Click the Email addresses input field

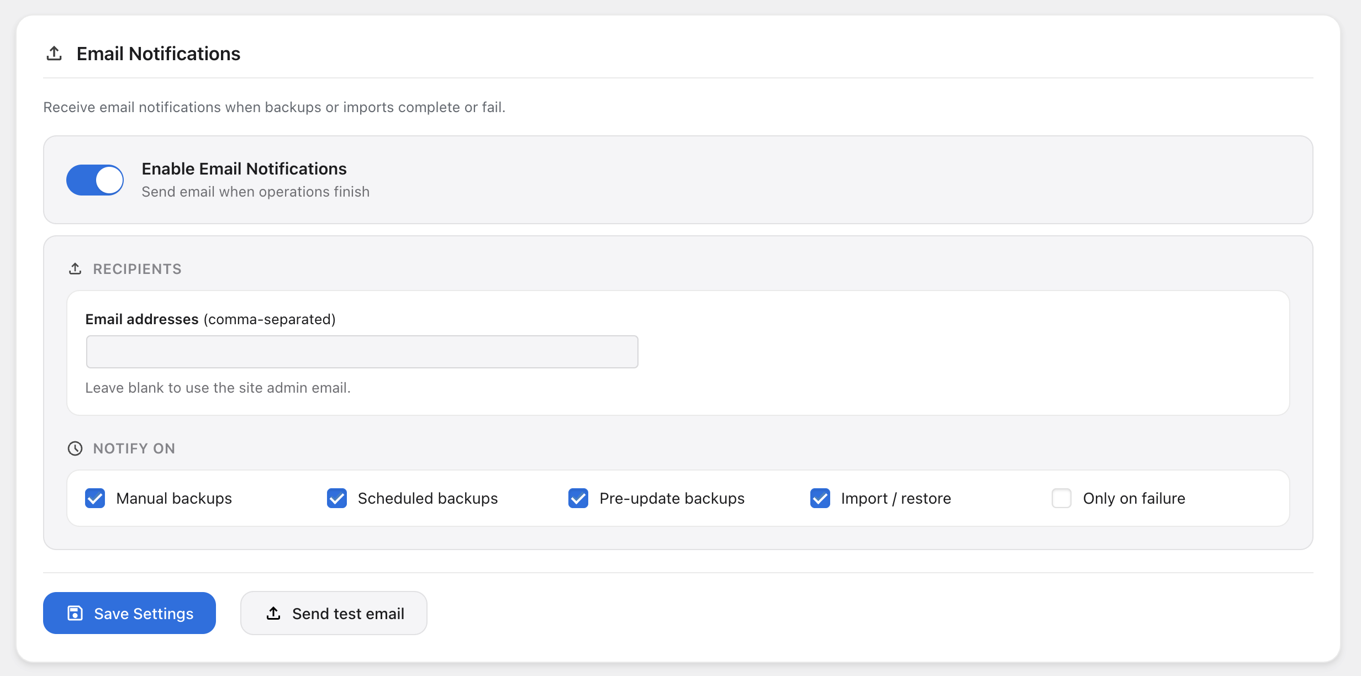click(361, 351)
